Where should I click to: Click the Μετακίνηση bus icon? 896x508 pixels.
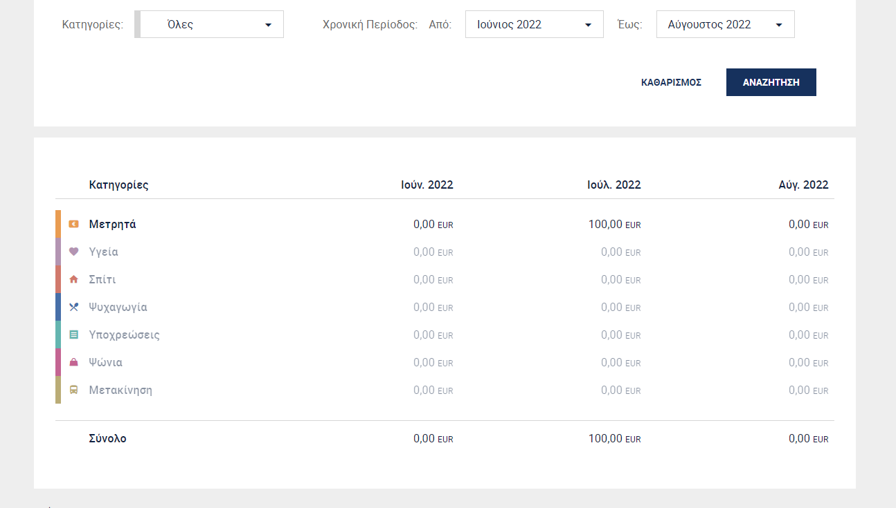point(73,390)
